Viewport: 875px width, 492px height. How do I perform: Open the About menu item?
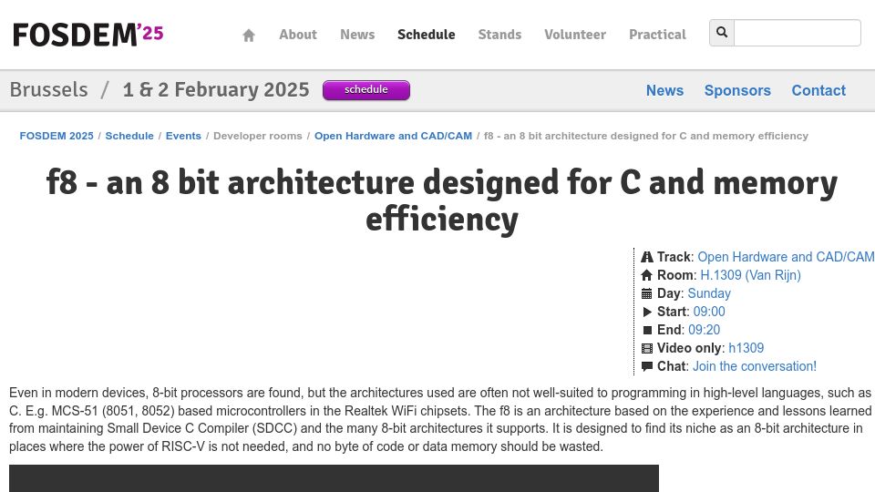298,35
